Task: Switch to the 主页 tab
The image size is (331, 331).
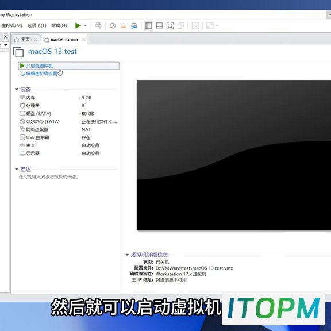Action: tap(25, 40)
